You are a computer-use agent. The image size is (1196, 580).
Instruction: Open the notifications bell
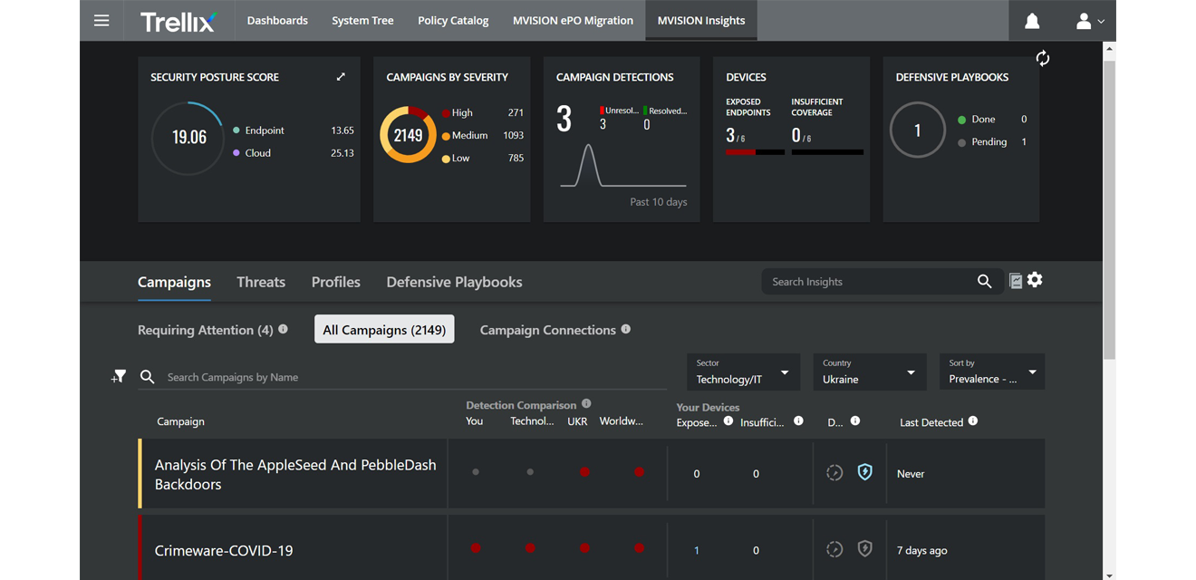(x=1032, y=21)
